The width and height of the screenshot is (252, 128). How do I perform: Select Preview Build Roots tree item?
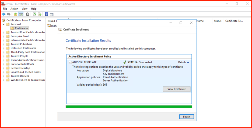tap(22, 64)
